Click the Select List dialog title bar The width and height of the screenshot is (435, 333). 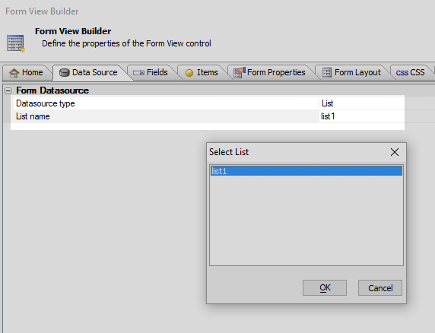click(297, 152)
